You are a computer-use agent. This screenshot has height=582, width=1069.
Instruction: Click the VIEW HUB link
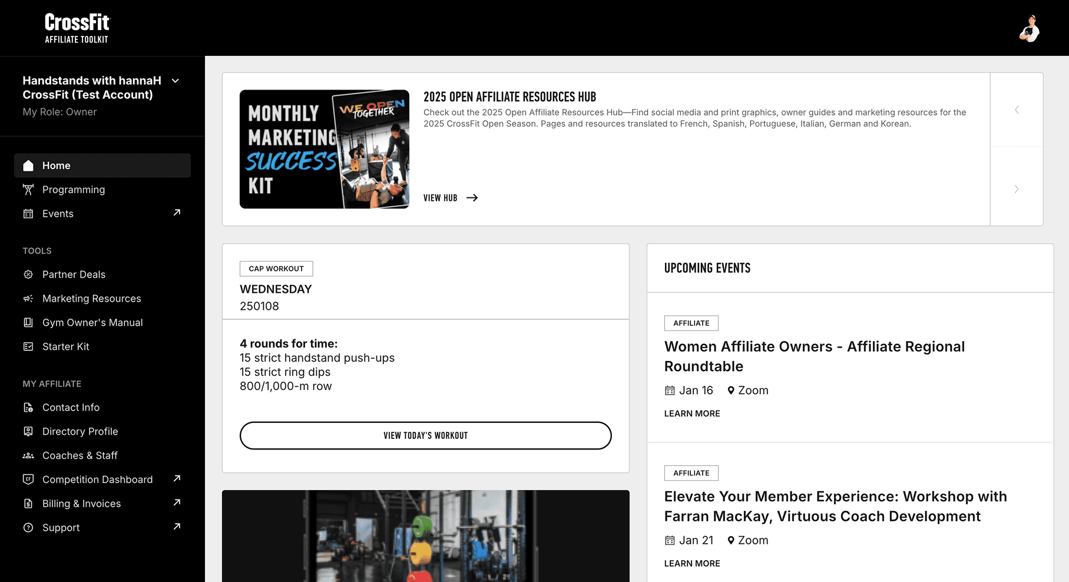pos(440,198)
